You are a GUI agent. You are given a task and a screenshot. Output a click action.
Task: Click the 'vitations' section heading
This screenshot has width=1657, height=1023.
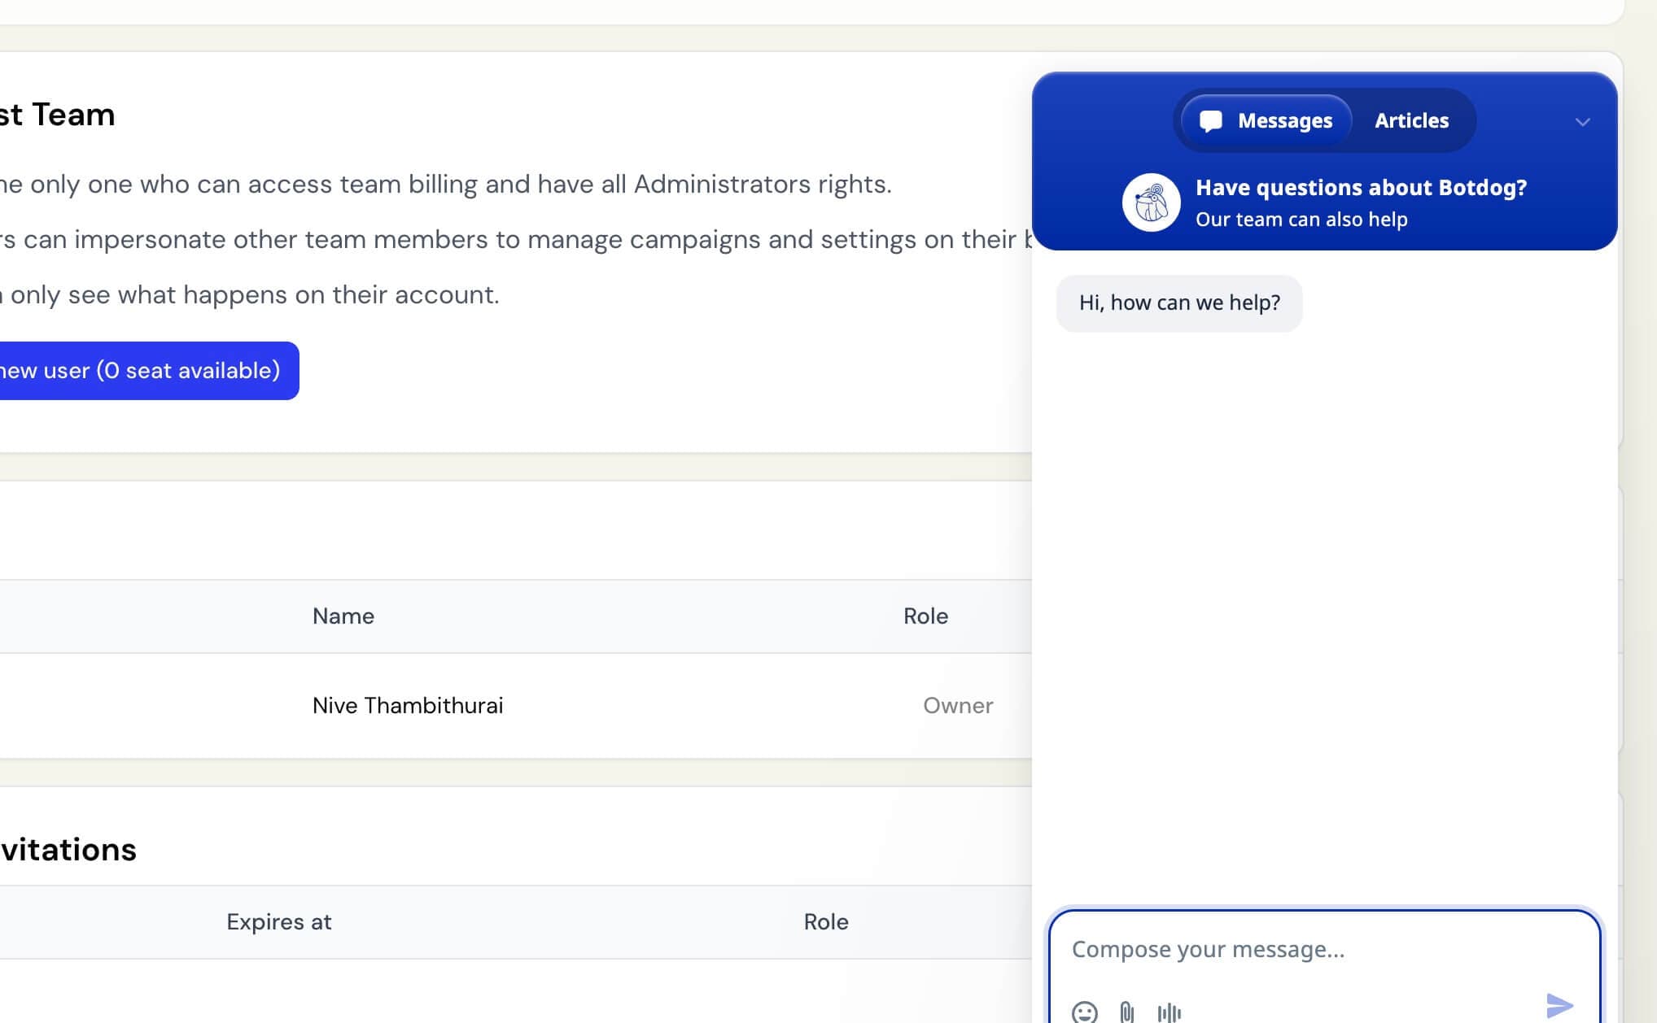[68, 850]
